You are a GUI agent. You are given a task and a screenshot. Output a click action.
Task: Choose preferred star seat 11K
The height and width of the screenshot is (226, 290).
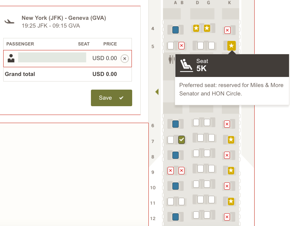tap(231, 201)
